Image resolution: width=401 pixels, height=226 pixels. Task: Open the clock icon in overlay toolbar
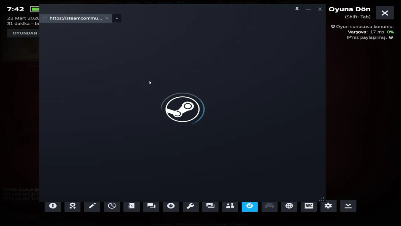pos(112,206)
